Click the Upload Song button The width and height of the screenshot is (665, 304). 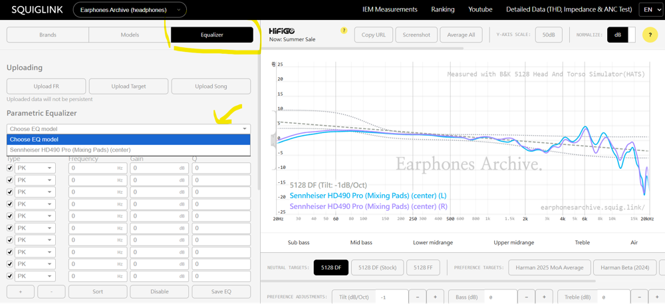click(x=211, y=86)
